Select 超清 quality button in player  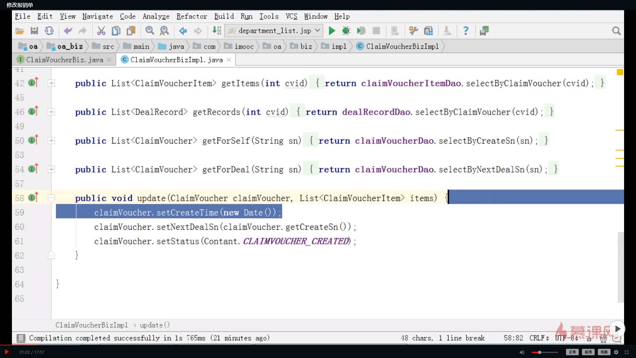coord(588,352)
